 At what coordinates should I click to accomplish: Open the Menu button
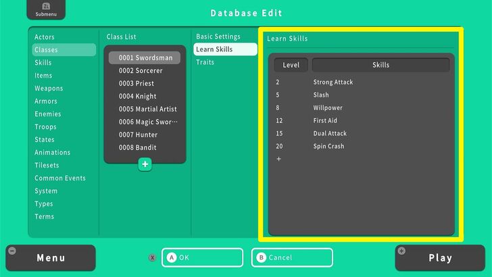point(51,258)
